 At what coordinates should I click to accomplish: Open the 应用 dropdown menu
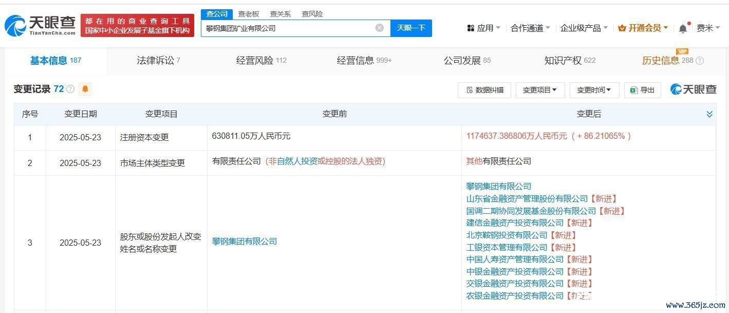point(483,28)
